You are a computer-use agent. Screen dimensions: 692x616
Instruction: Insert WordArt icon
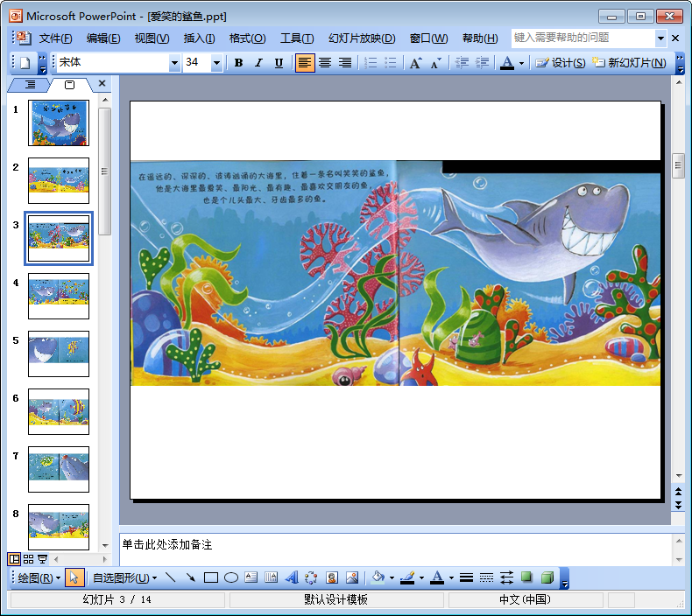tap(292, 577)
